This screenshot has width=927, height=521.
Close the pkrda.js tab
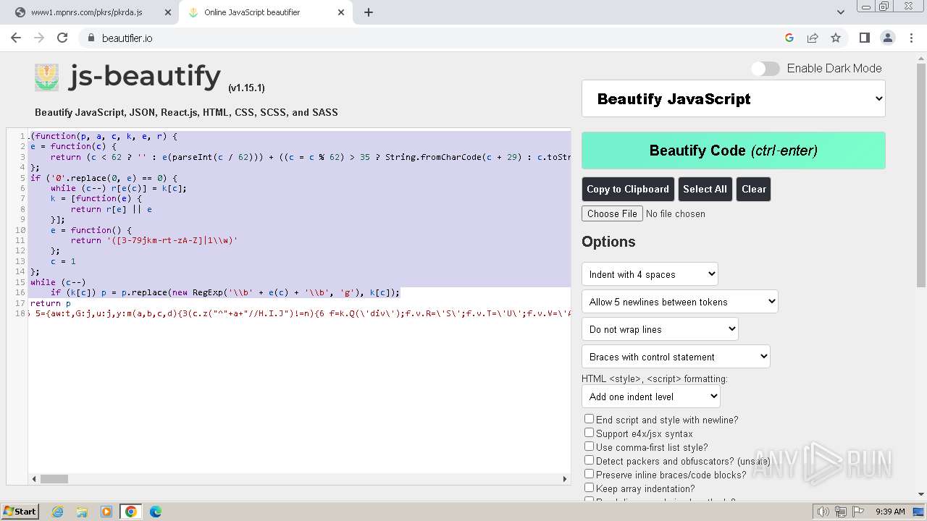point(167,12)
